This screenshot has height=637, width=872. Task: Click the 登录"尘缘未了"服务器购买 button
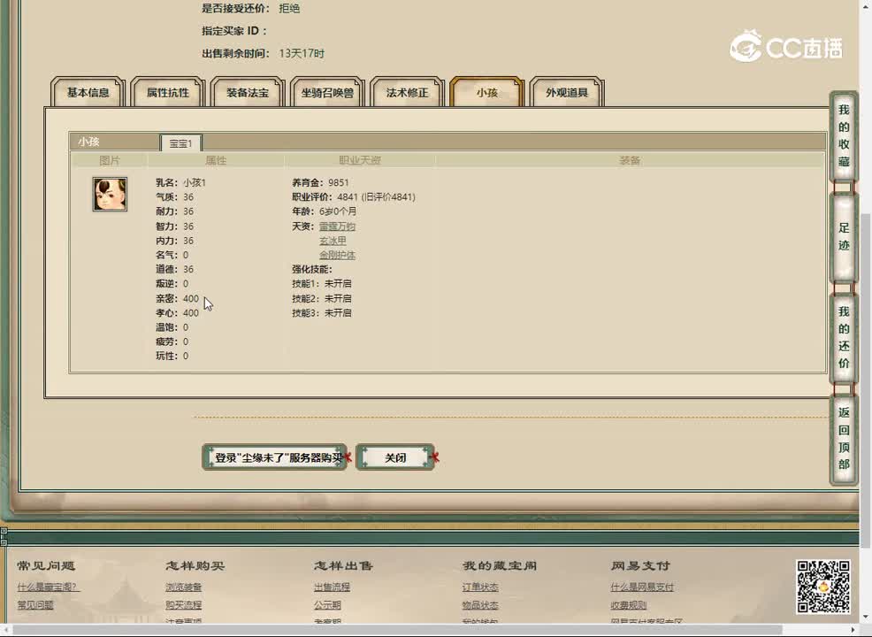(x=274, y=457)
